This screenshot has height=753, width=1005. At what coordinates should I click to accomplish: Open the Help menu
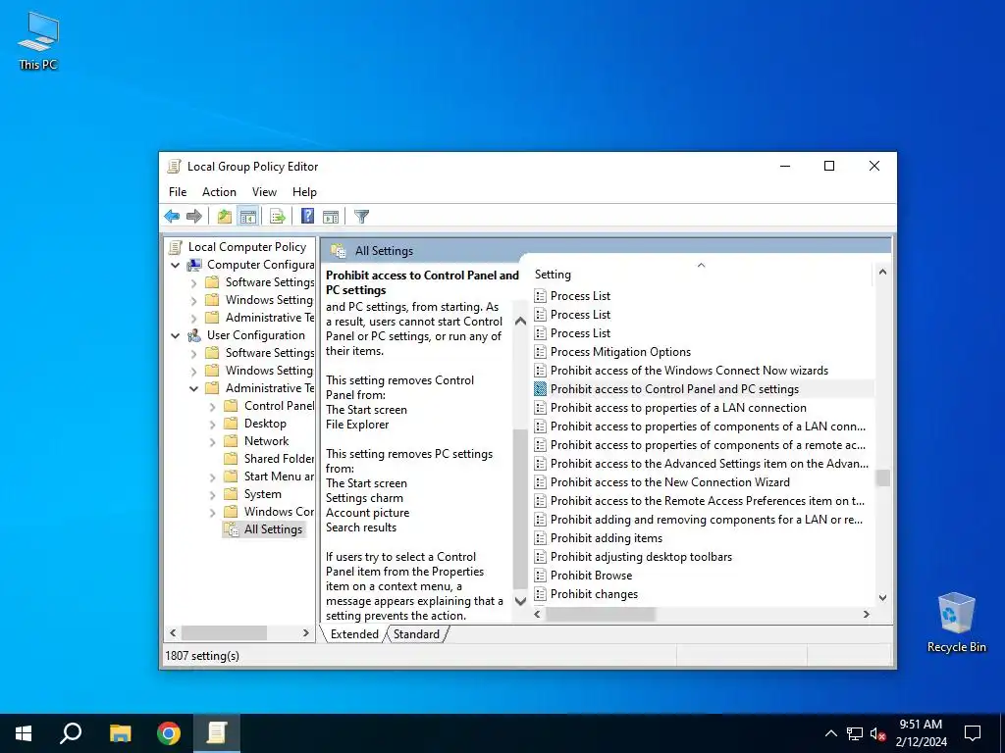(304, 192)
